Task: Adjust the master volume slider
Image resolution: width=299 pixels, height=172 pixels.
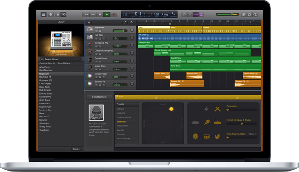Action: 227,14
